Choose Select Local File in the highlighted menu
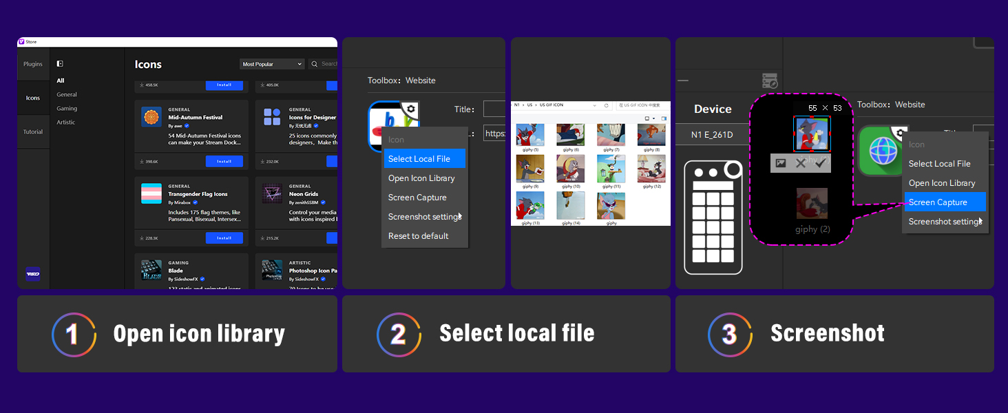The width and height of the screenshot is (1008, 413). pyautogui.click(x=424, y=159)
